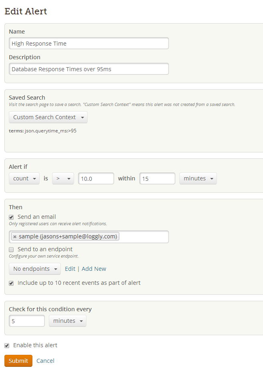Toggle the Enable this alert checkbox

pos(7,345)
